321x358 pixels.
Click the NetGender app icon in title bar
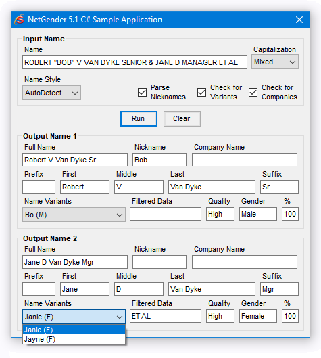tap(20, 20)
